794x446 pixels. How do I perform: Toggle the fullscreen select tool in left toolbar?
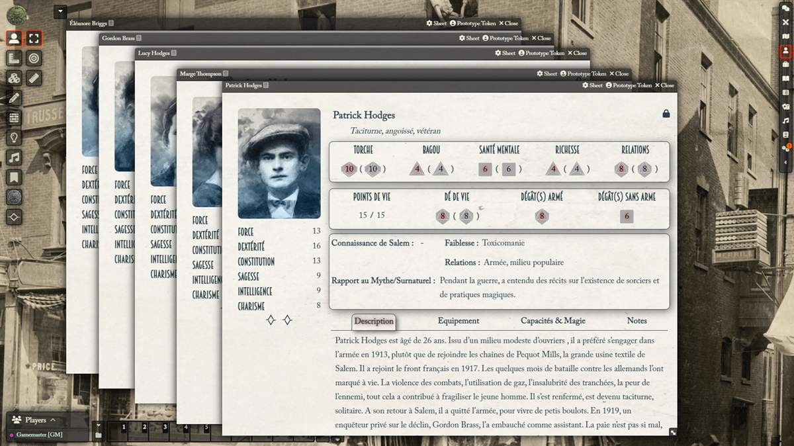pos(34,38)
